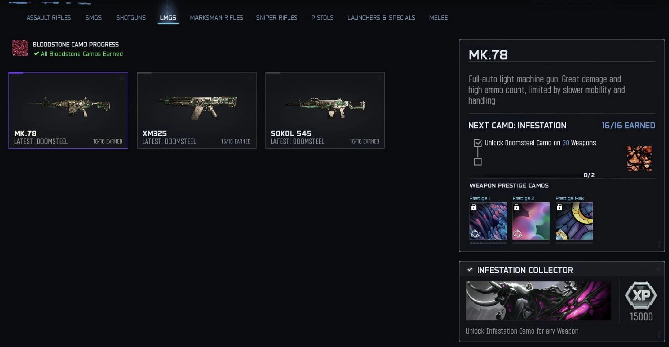The width and height of the screenshot is (669, 347).
Task: Select the Infestation camo preview icon
Action: 639,159
